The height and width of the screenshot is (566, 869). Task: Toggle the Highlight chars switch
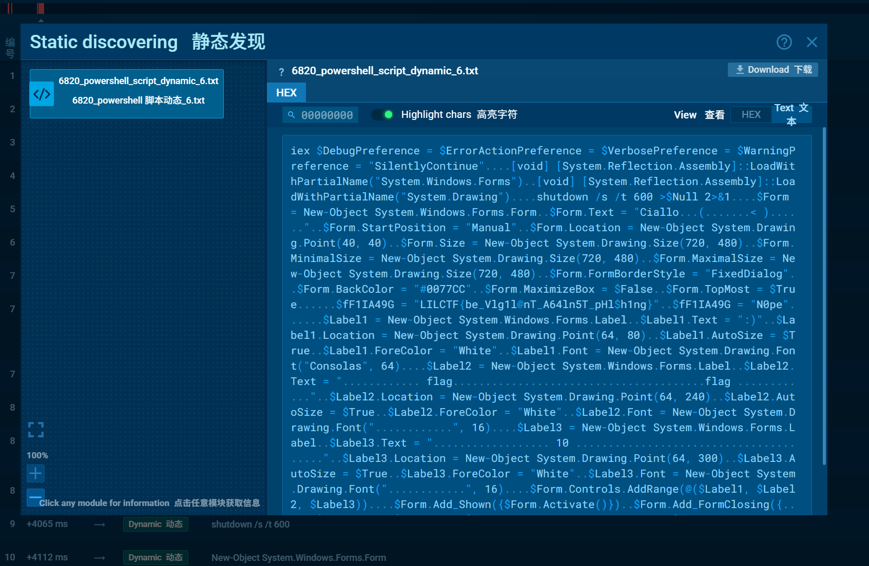point(383,114)
